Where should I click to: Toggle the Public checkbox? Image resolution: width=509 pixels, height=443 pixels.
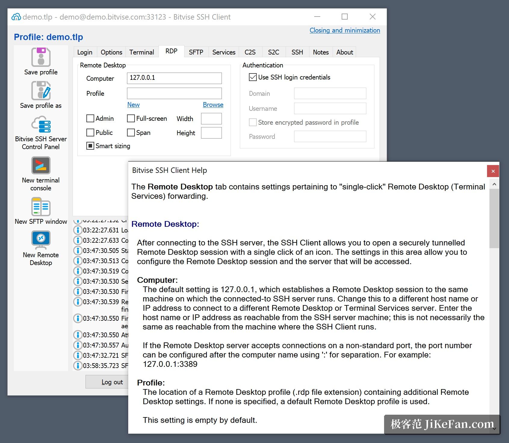click(90, 133)
